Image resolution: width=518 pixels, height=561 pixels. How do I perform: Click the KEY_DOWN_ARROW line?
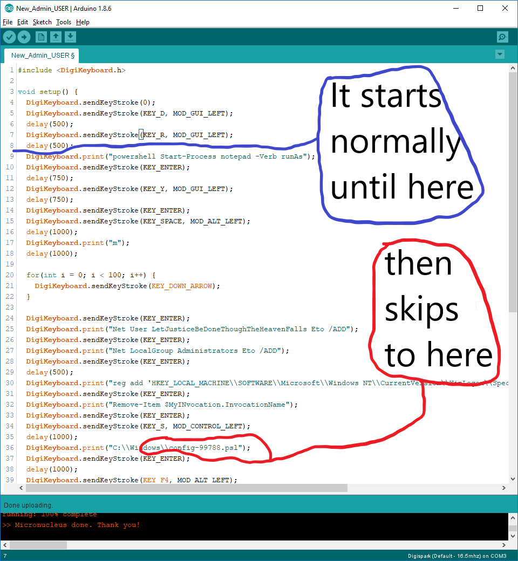[127, 286]
